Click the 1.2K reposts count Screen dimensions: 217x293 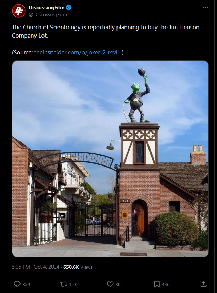pyautogui.click(x=73, y=284)
